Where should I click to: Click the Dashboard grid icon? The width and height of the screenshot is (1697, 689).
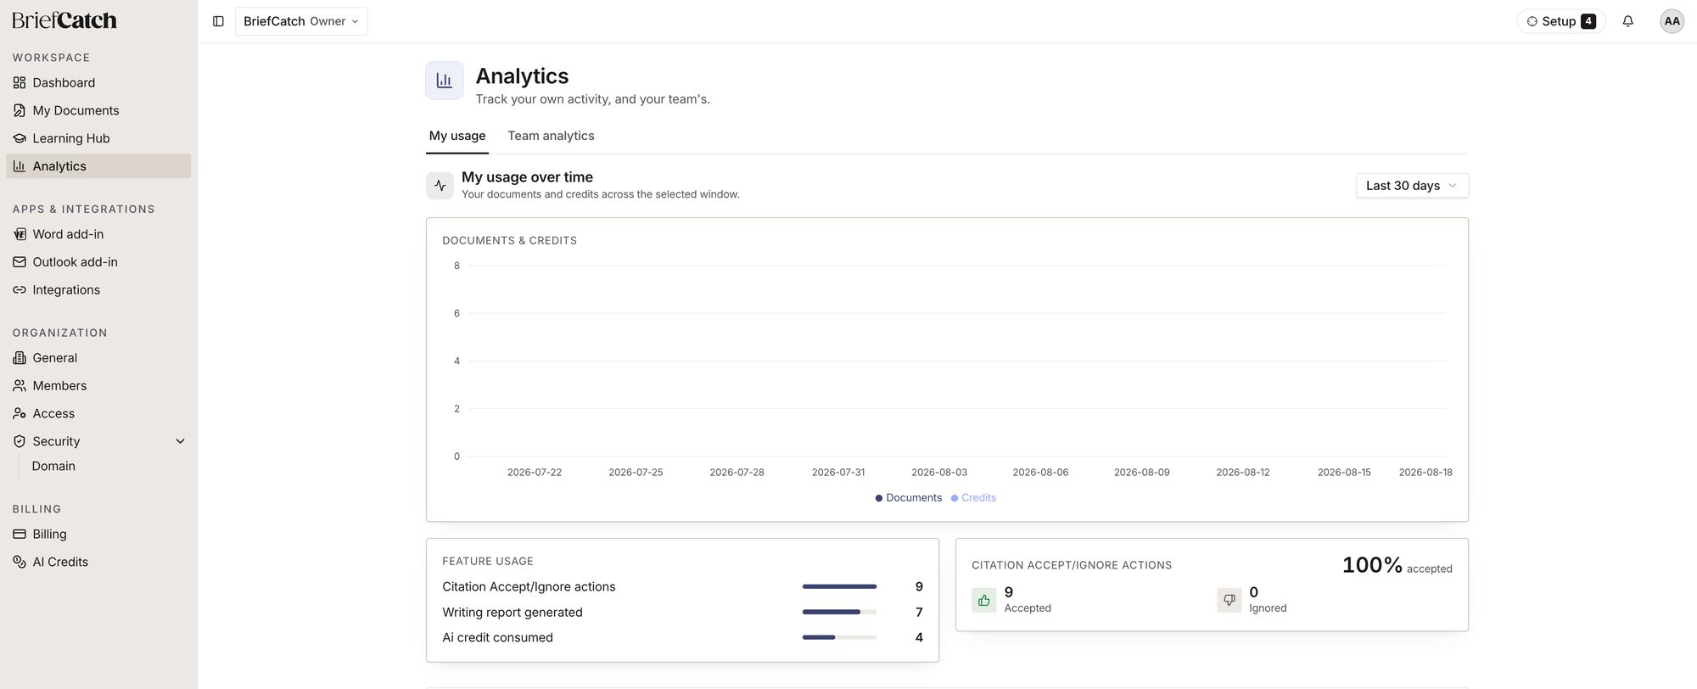tap(20, 82)
